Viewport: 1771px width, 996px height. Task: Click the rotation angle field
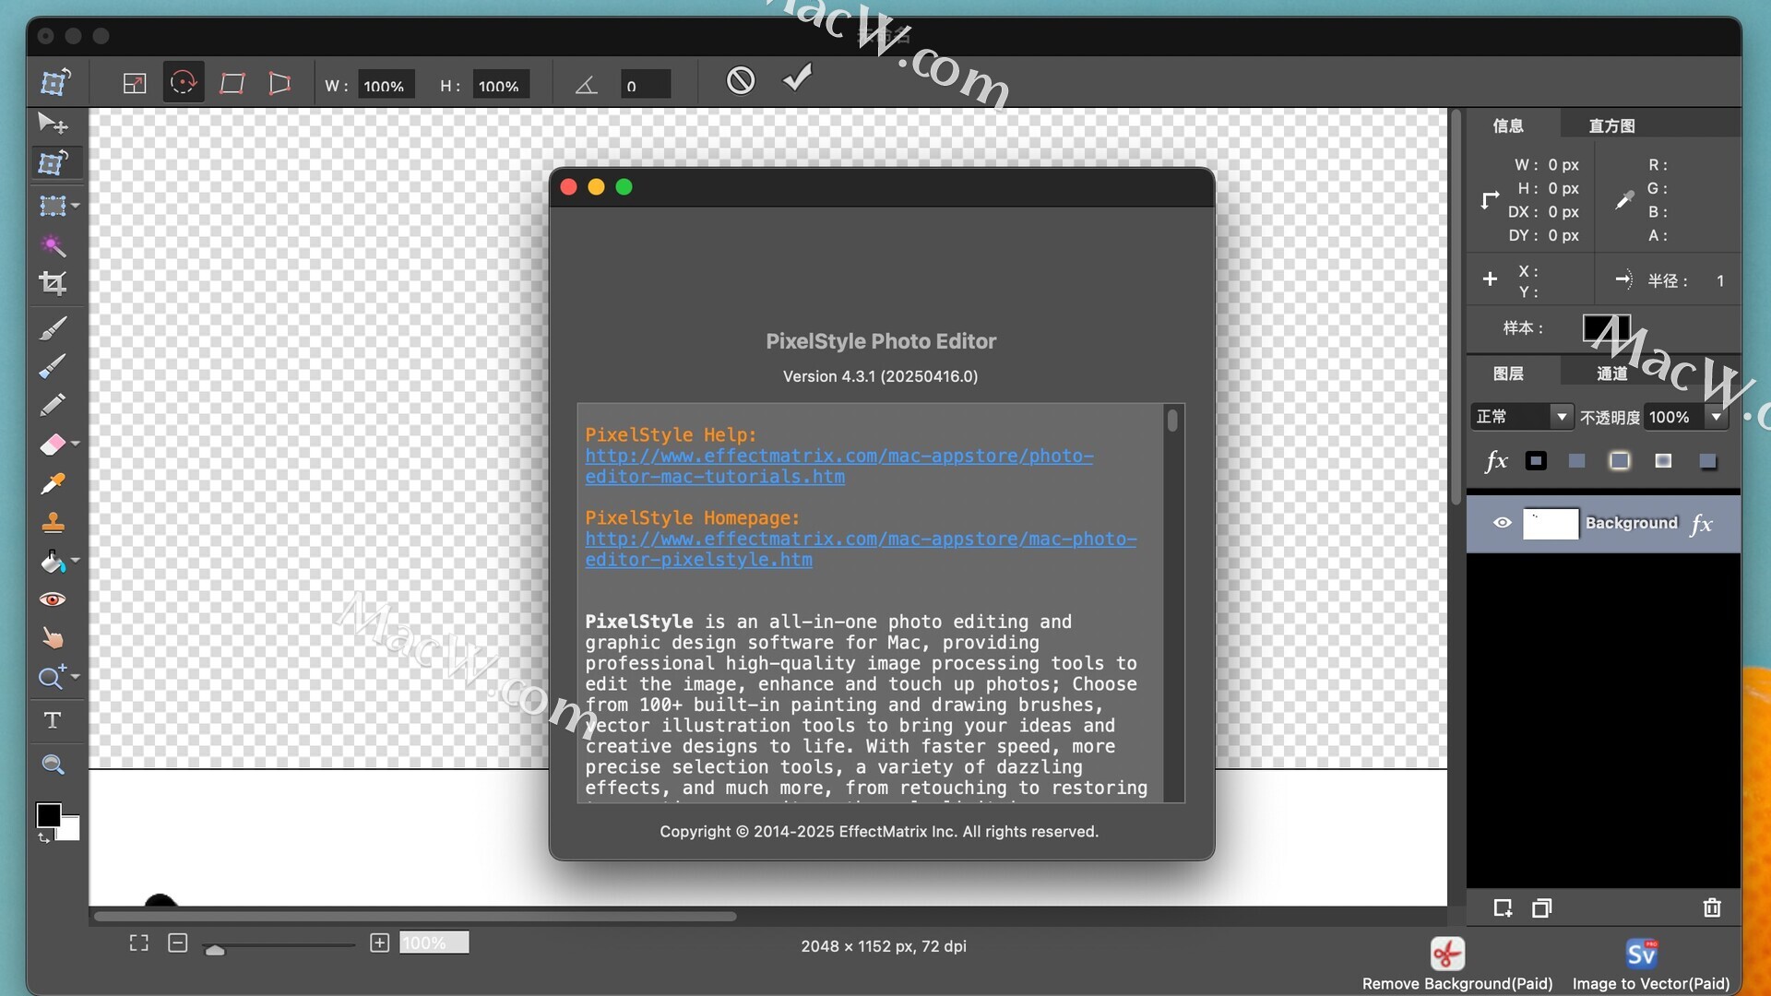tap(645, 86)
